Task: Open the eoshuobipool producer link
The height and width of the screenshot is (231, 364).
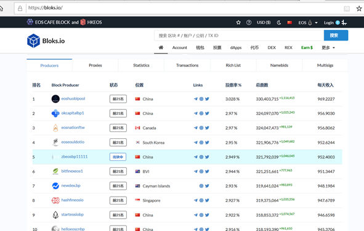Action: 73,98
